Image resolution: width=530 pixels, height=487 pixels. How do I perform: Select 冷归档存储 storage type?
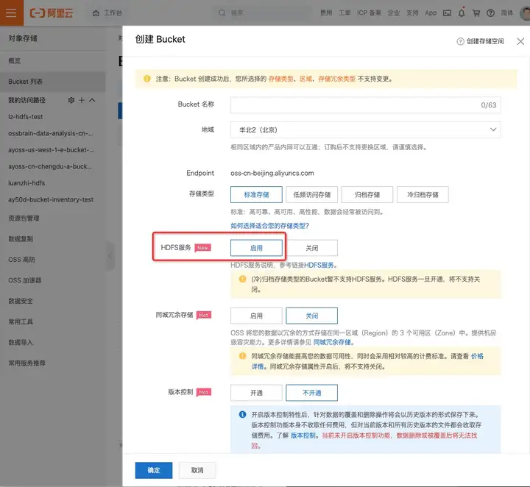click(x=423, y=194)
